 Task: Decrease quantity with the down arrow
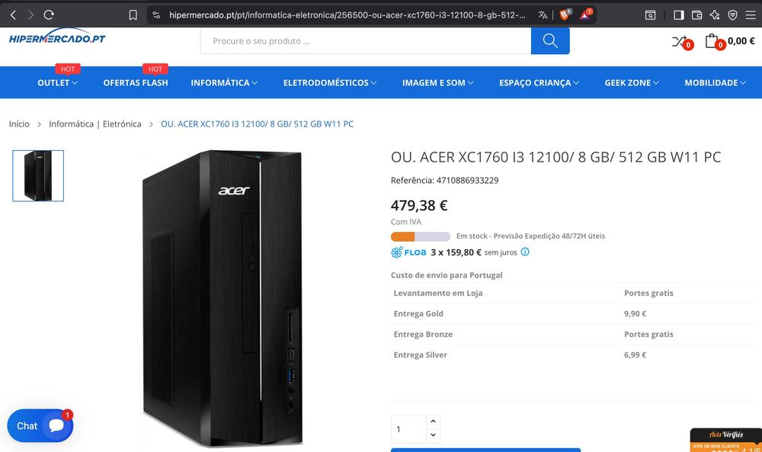[x=433, y=435]
